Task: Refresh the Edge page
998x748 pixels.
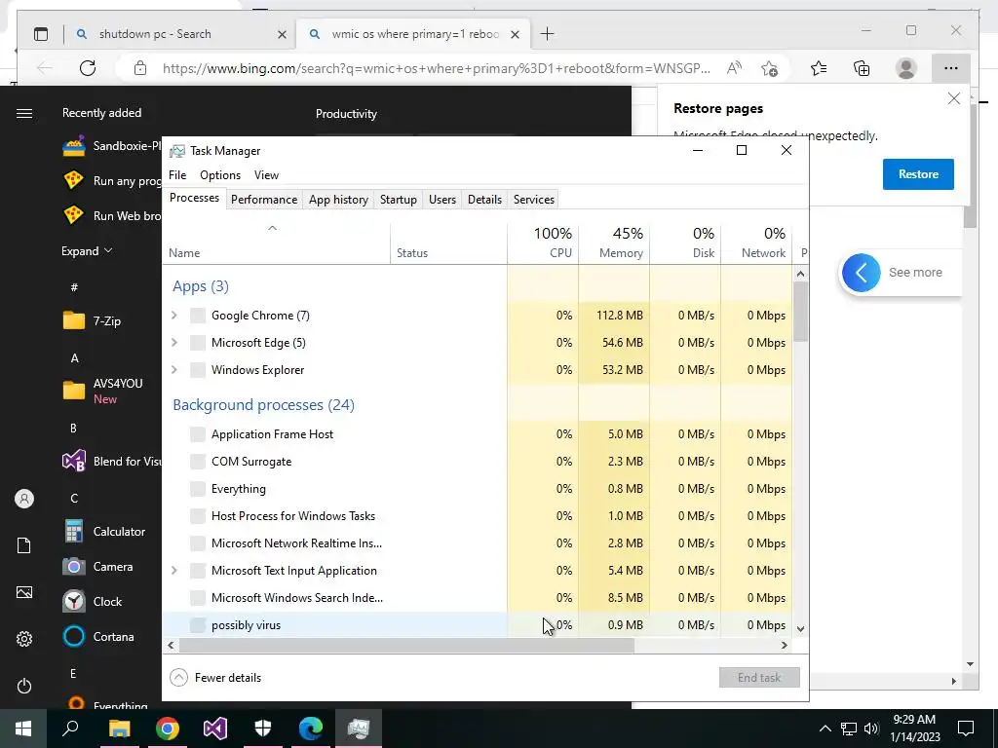Action: click(88, 68)
